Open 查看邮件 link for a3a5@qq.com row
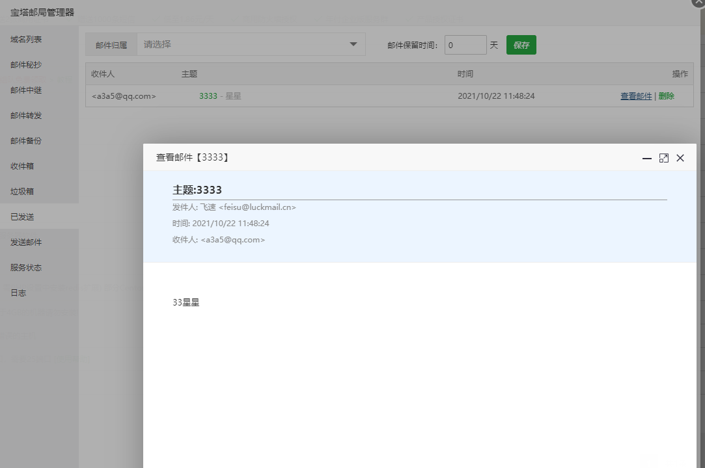This screenshot has width=705, height=468. 636,96
